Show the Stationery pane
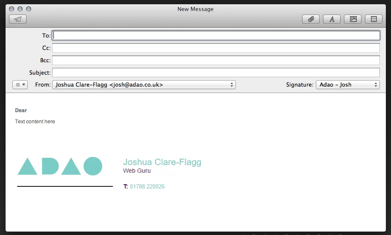Viewport: 391px width, 235px height. pyautogui.click(x=373, y=19)
